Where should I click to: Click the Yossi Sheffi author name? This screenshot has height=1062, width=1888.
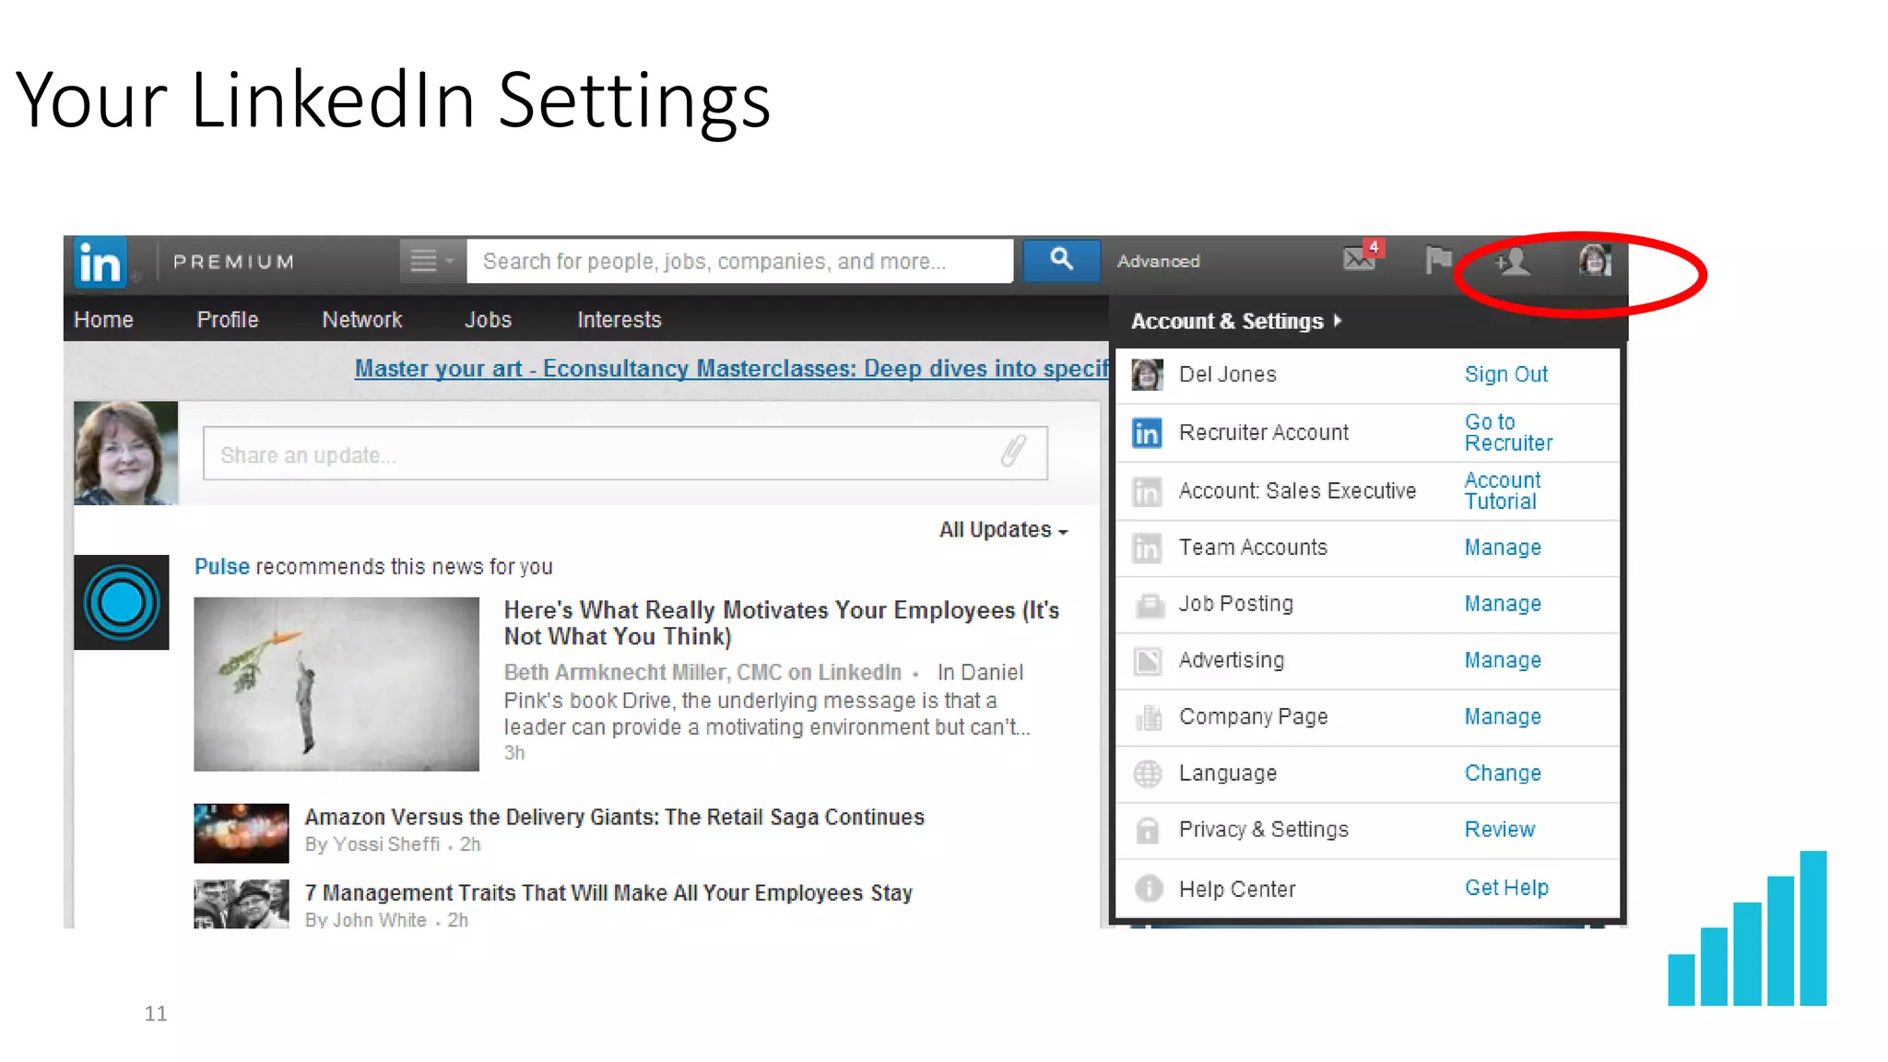[386, 844]
